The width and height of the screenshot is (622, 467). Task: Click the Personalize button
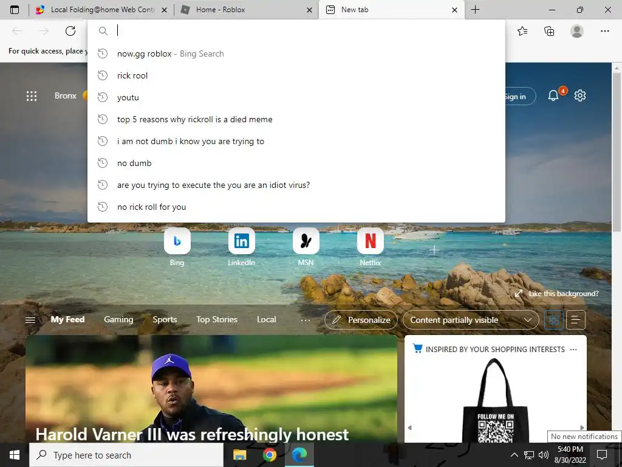(x=361, y=320)
